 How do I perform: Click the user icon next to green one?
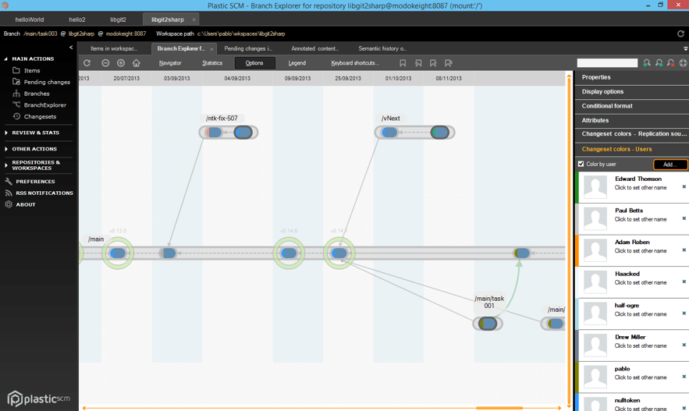point(659,63)
